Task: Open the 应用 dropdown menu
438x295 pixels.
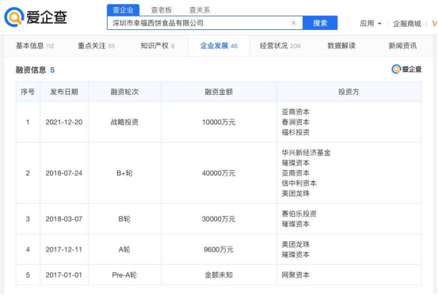Action: tap(371, 24)
